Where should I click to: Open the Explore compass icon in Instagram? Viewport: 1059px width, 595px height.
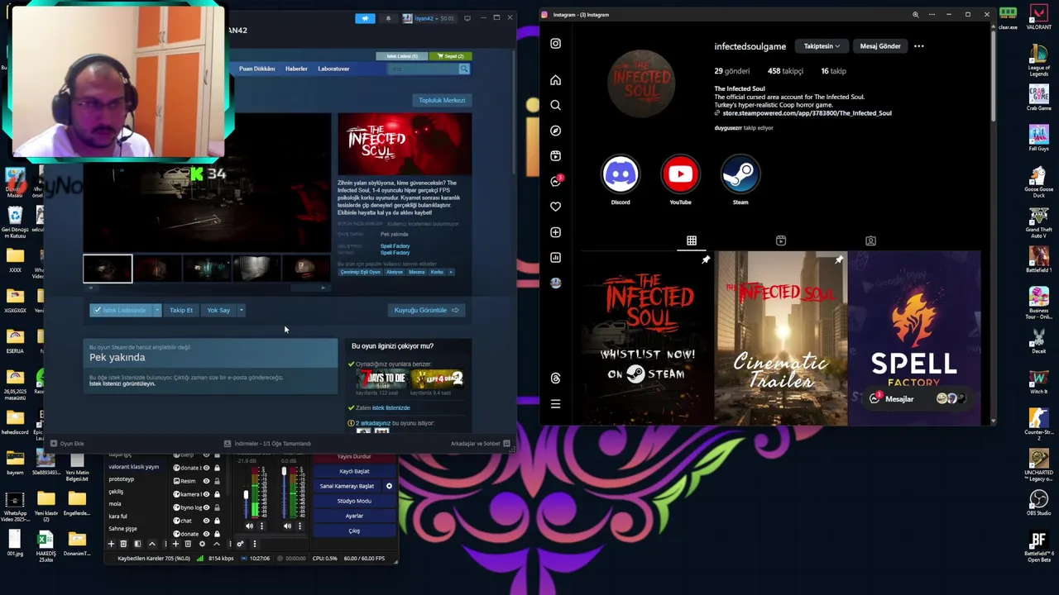click(x=555, y=131)
